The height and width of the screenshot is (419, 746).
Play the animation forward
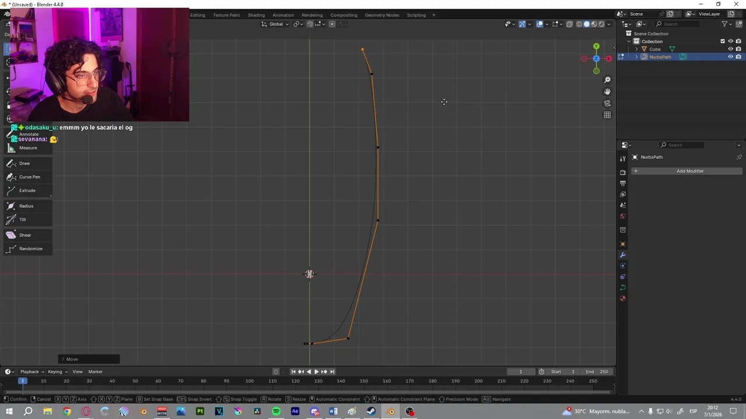coord(316,372)
